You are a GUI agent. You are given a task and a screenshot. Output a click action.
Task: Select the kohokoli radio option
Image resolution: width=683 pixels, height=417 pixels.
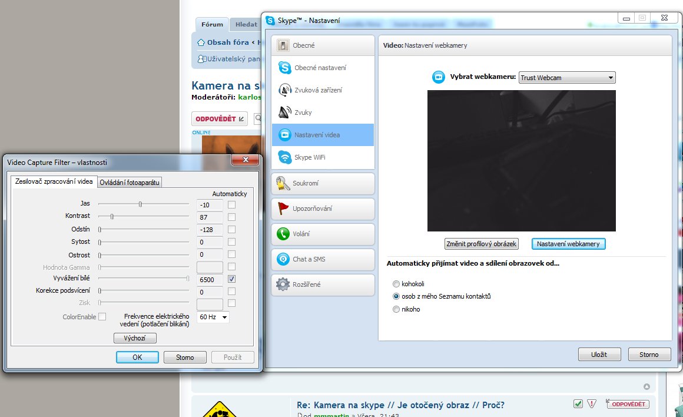coord(396,284)
